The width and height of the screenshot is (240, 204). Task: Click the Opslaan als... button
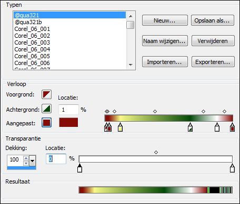pos(213,20)
